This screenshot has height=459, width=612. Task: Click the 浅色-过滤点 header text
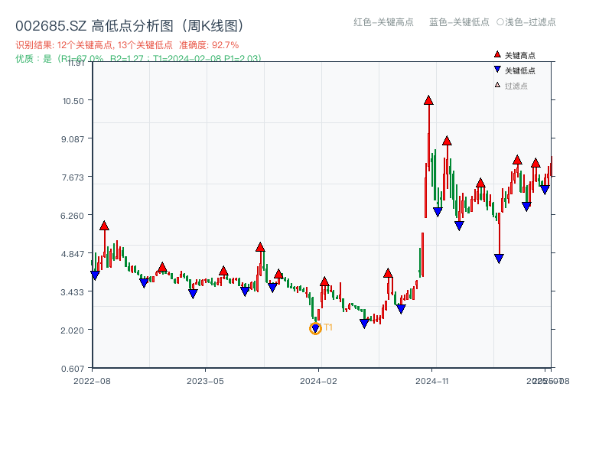[530, 22]
